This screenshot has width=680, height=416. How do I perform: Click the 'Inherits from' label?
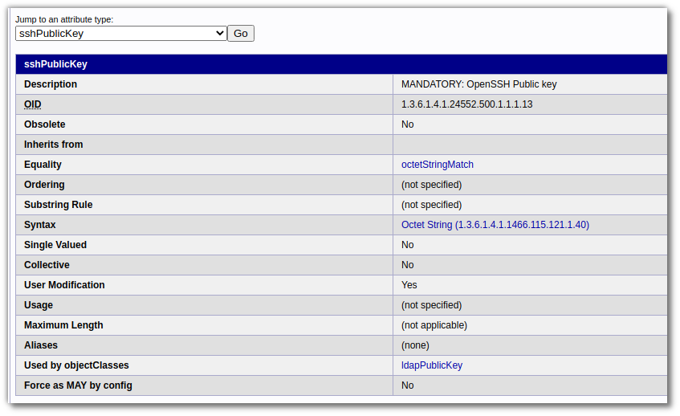pyautogui.click(x=53, y=145)
